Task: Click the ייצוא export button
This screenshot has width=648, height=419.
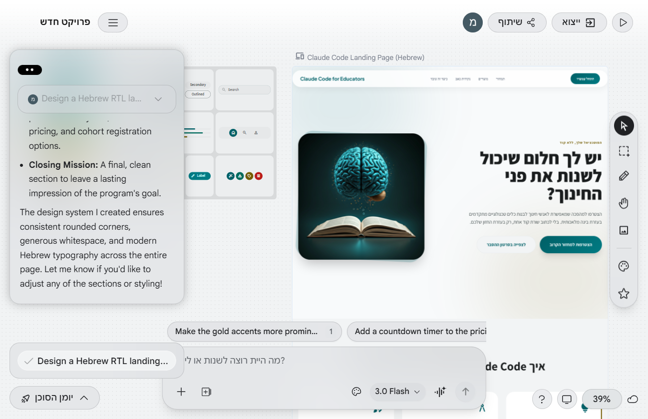Action: pos(579,22)
